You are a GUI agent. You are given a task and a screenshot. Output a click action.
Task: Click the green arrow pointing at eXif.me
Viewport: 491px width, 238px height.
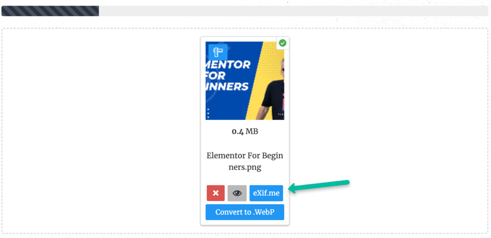click(x=319, y=185)
